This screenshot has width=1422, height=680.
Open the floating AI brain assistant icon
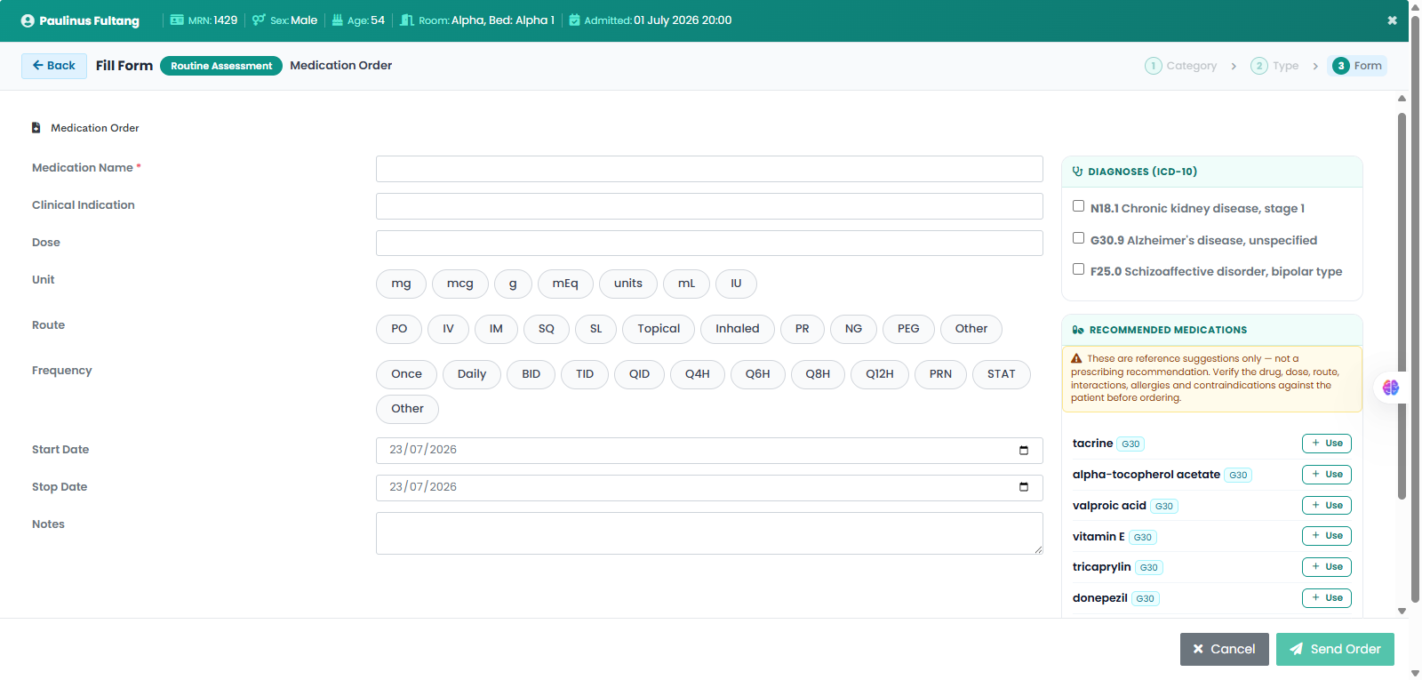(x=1391, y=388)
